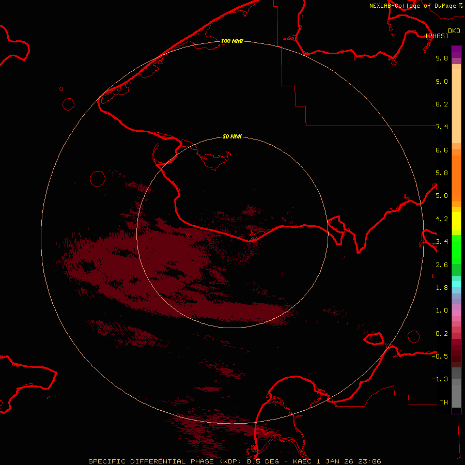Click the 0.2 value on the color scale
465x465 pixels.
click(442, 334)
